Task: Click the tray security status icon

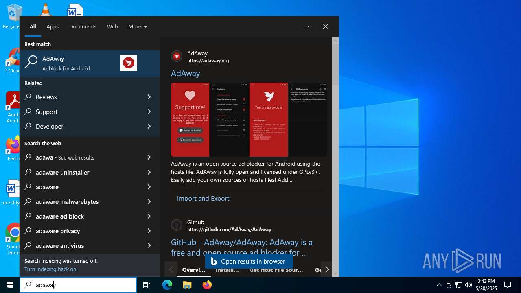Action: point(449,285)
